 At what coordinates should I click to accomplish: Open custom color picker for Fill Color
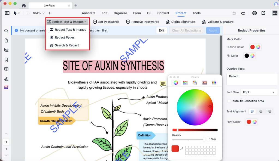pyautogui.click(x=252, y=56)
